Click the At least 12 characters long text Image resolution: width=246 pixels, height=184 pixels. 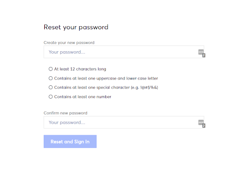click(x=80, y=69)
